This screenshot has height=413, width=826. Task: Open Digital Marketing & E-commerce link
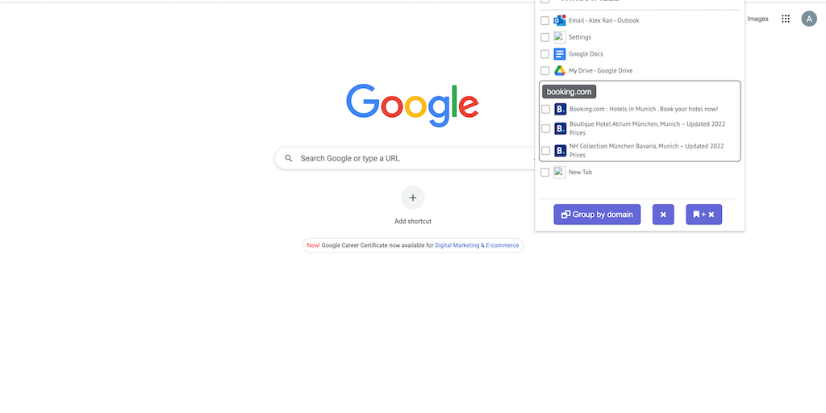(477, 245)
